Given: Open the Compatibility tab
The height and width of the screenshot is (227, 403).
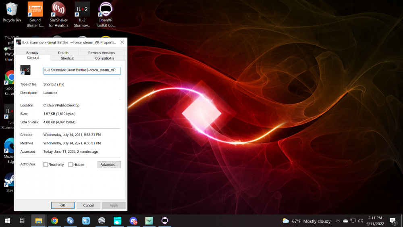Looking at the screenshot, I should coord(104,58).
